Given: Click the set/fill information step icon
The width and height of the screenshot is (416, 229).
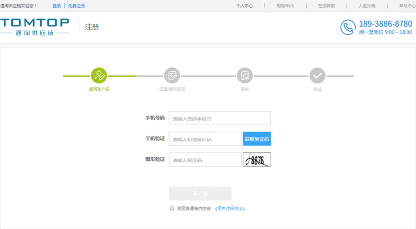Looking at the screenshot, I should [172, 75].
